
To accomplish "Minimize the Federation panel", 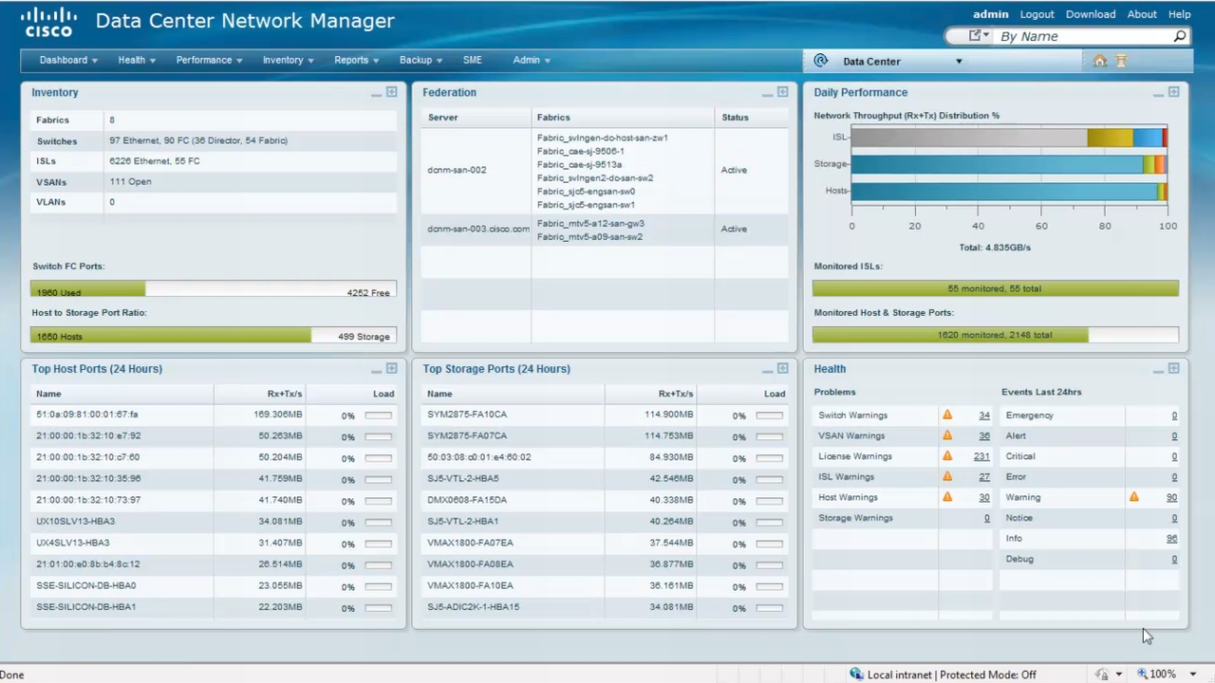I will [x=767, y=94].
